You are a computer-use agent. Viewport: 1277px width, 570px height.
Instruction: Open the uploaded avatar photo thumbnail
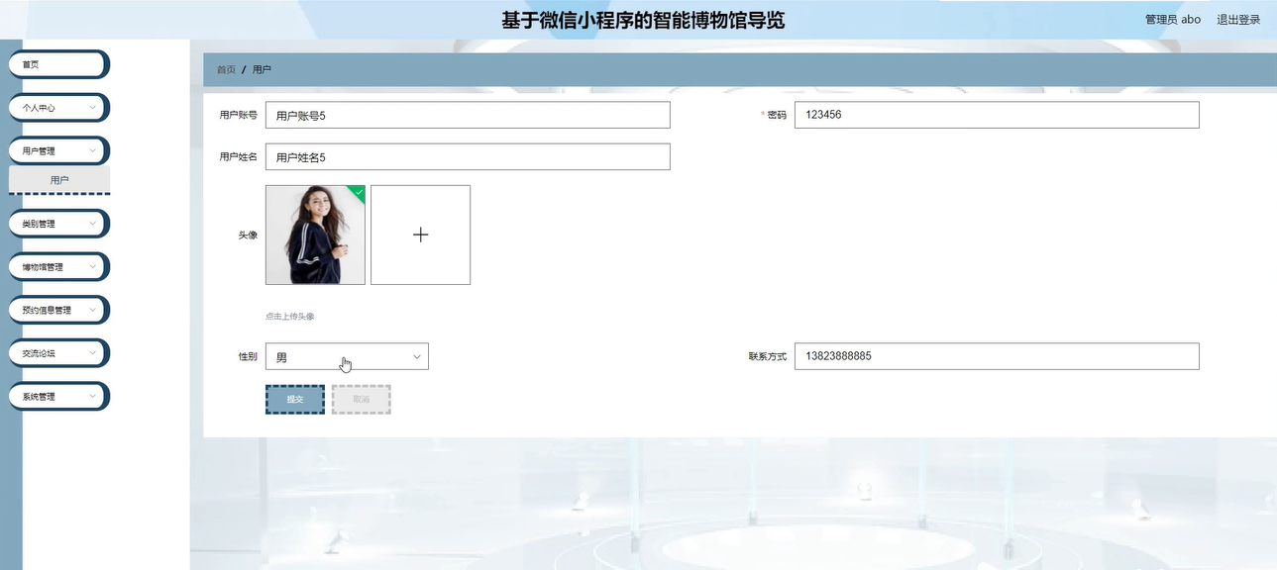coord(315,235)
